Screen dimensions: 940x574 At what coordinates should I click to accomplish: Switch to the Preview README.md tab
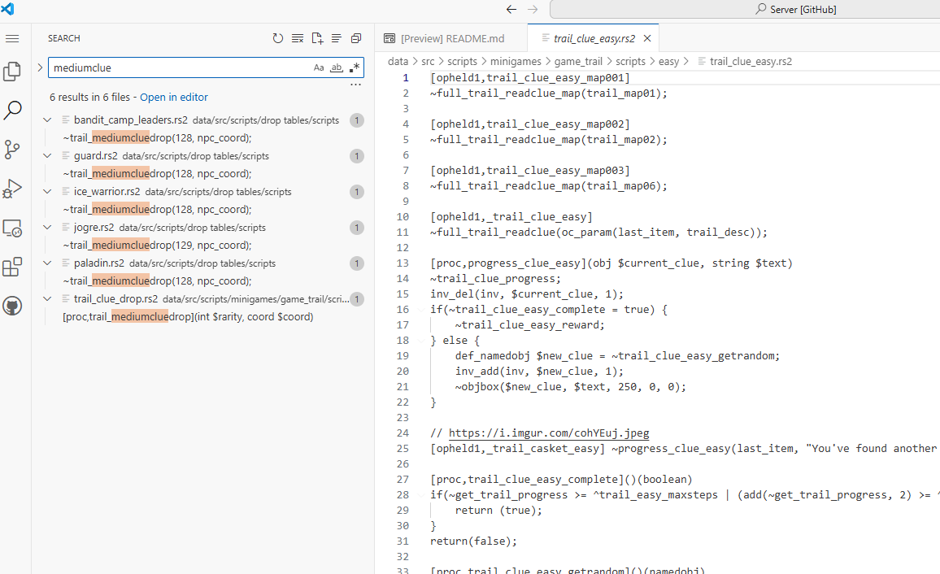[x=451, y=38]
